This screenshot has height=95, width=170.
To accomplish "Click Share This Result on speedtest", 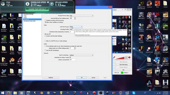I will coord(37,9).
